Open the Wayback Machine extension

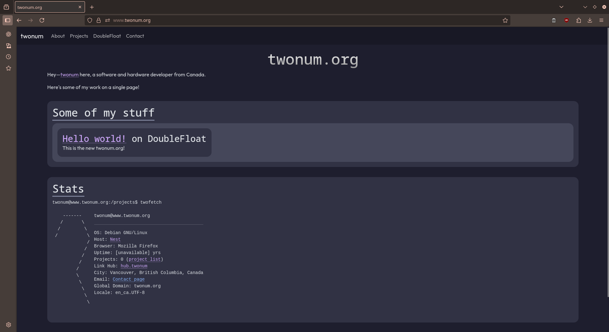coord(554,20)
